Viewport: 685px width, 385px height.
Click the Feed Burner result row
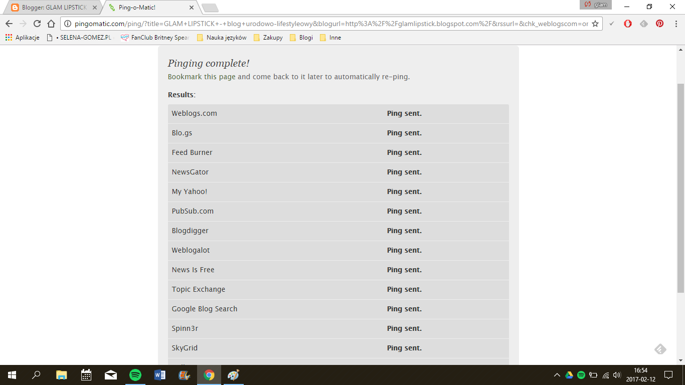(x=338, y=153)
